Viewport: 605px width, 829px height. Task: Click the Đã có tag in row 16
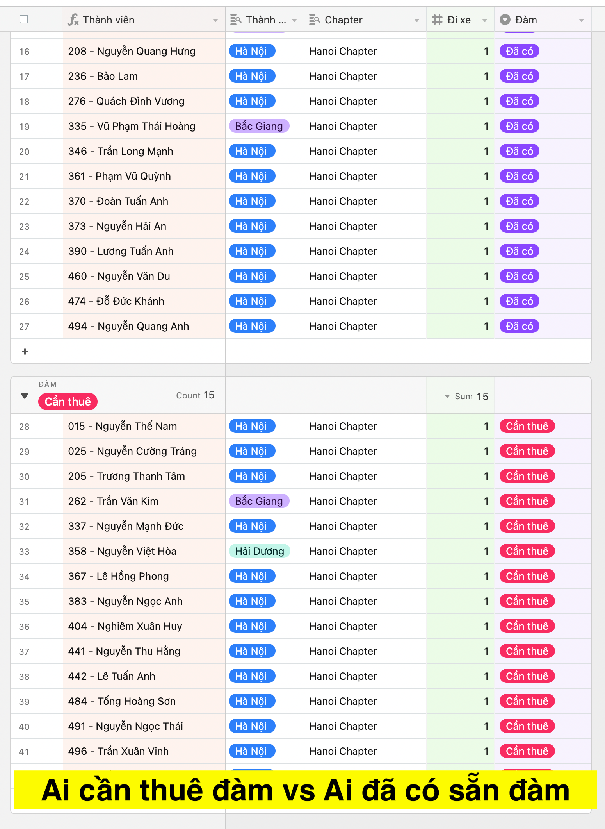[x=519, y=51]
